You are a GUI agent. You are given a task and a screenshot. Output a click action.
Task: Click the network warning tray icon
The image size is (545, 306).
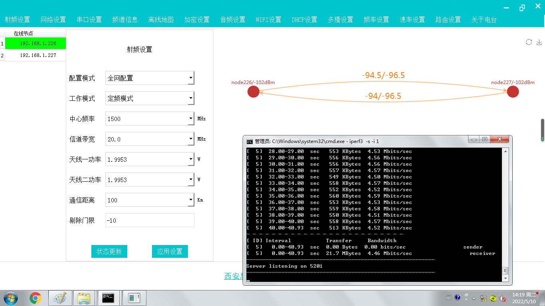click(484, 298)
